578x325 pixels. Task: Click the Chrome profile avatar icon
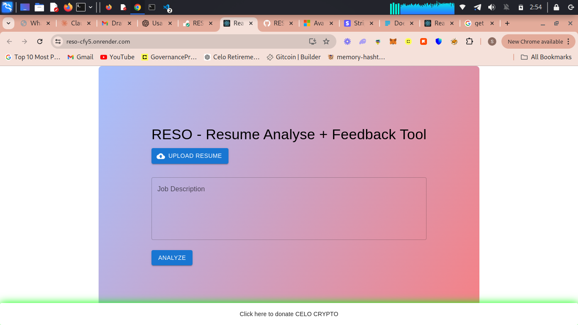(492, 41)
